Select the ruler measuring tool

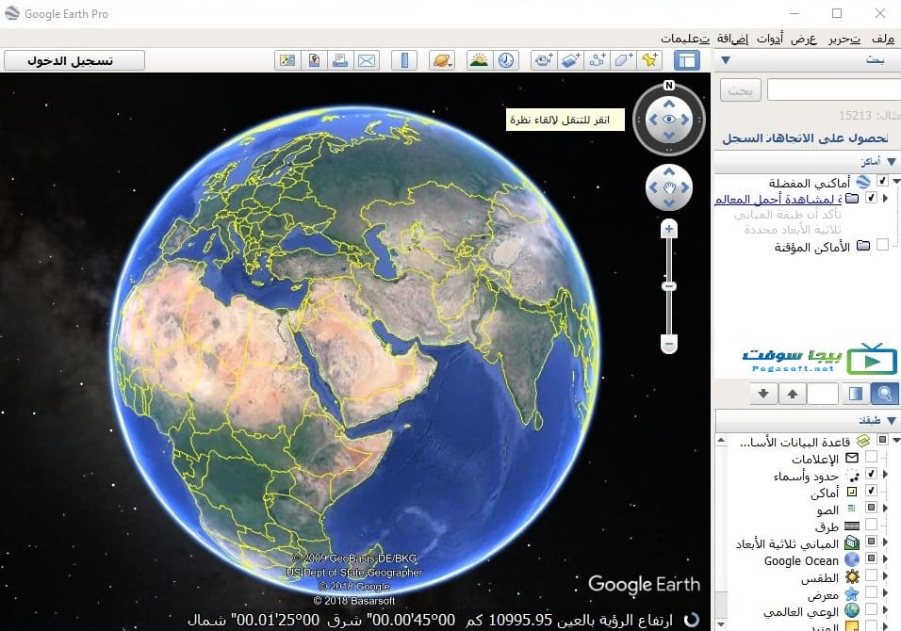point(404,60)
